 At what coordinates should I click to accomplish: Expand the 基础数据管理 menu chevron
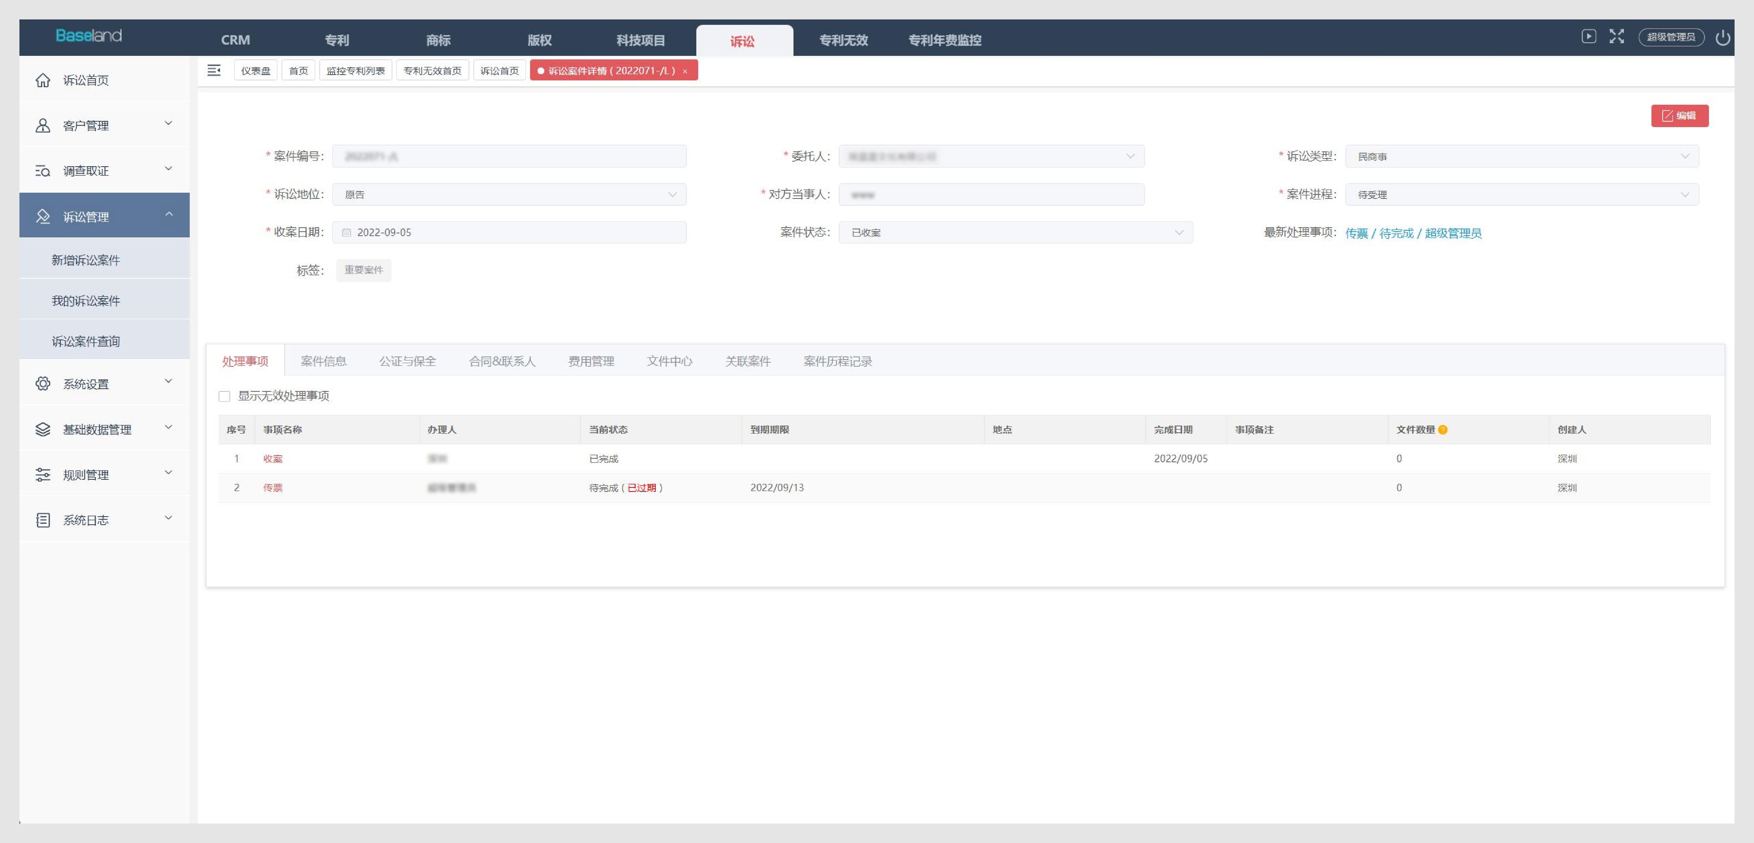coord(169,427)
